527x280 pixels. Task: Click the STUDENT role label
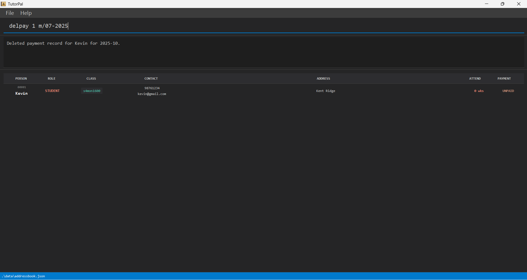coord(52,91)
